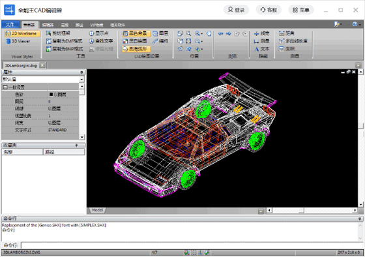Click the blue right arrow in browse group

(x=229, y=34)
